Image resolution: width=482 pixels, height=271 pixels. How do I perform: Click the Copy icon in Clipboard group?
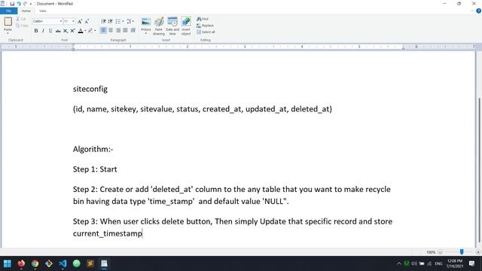(18, 26)
